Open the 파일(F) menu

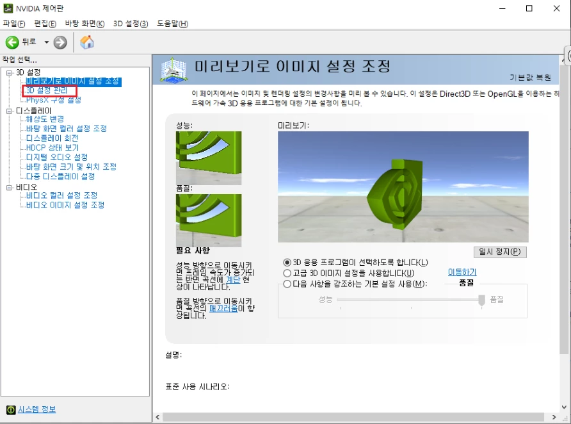tap(14, 24)
